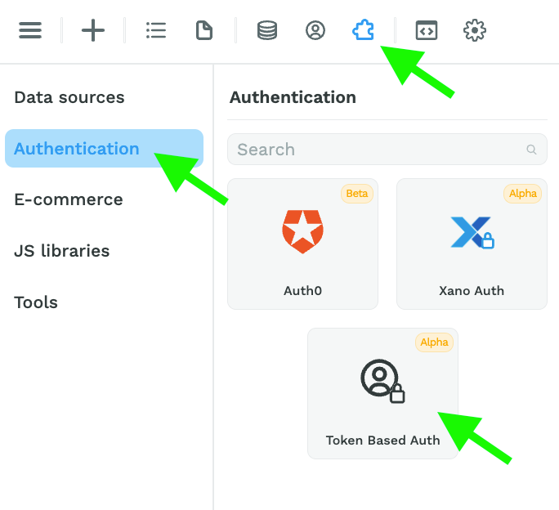559x510 pixels.
Task: Focus the plugin Search field
Action: [387, 149]
